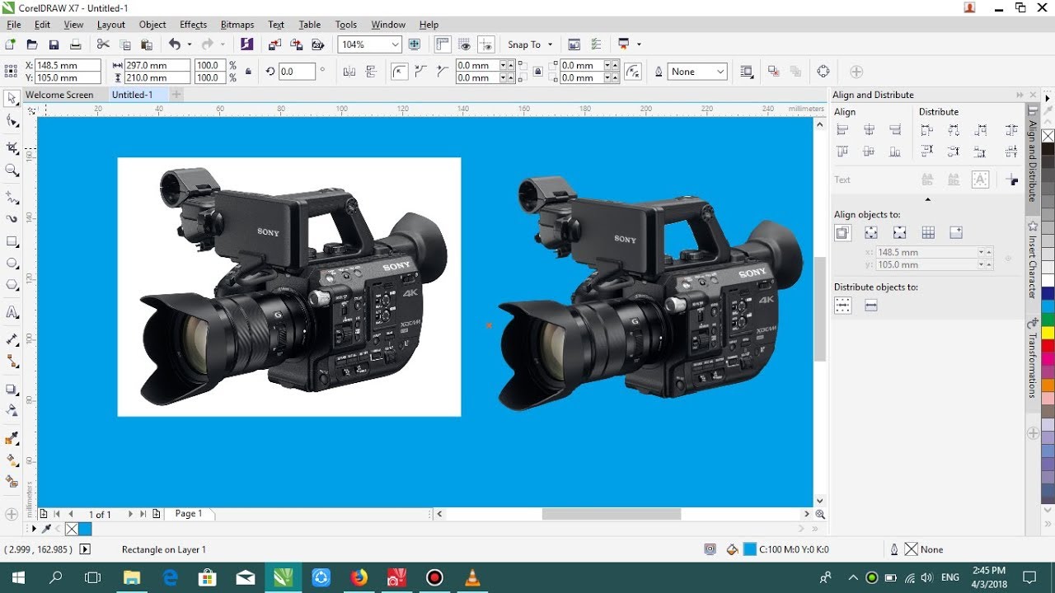Open VLC media player from taskbar
Screen dimensions: 1055x593
coord(472,577)
